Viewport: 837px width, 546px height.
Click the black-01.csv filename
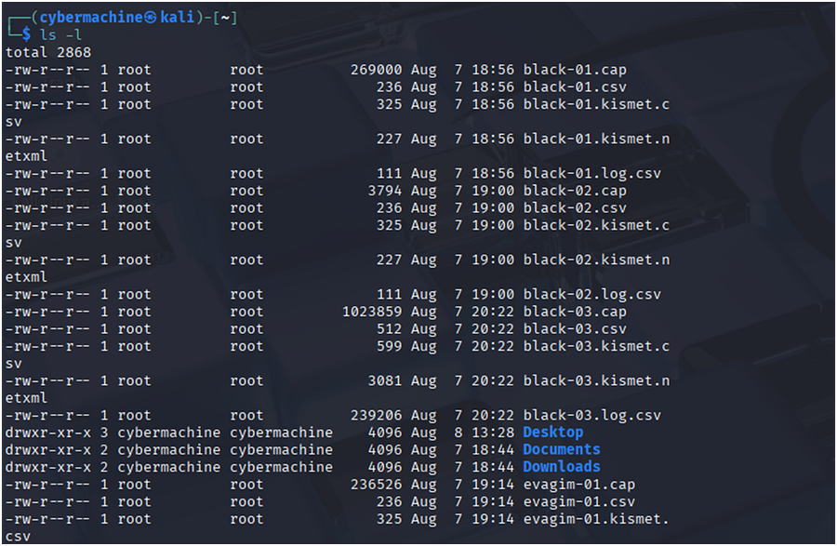575,87
